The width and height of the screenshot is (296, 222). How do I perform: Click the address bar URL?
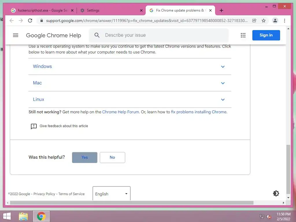point(147,21)
